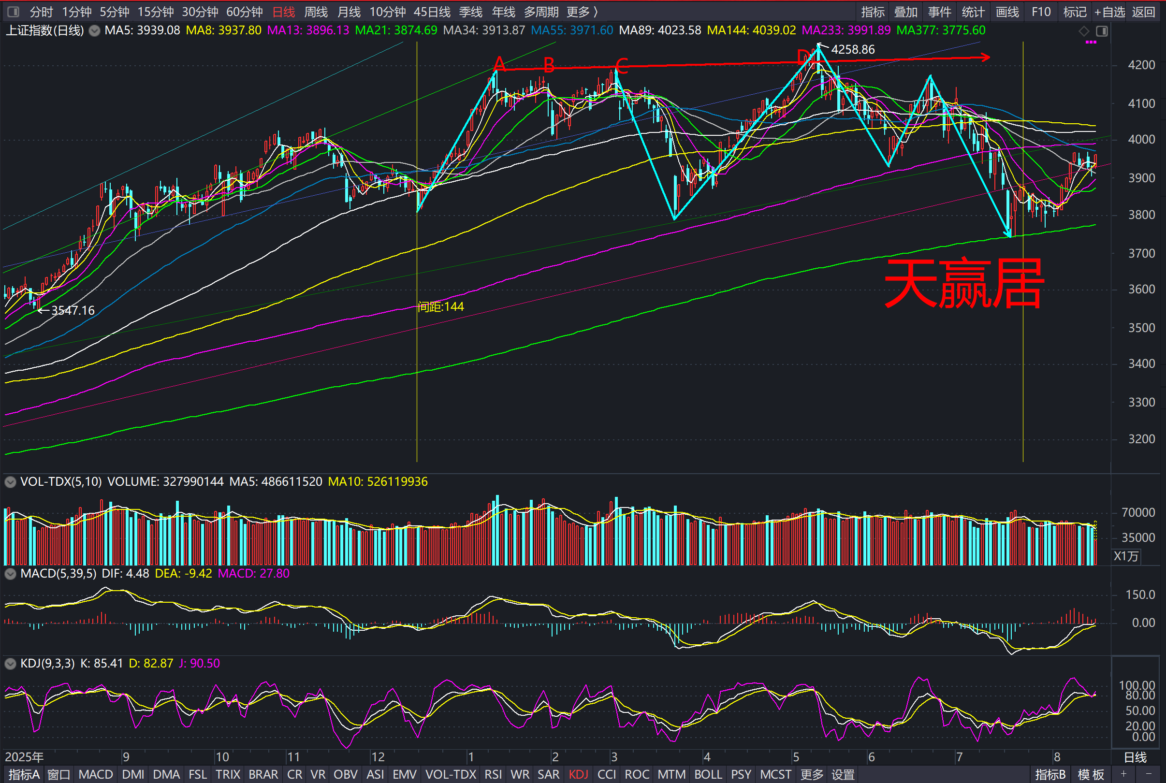Zoom in the chart with the plus button
This screenshot has height=783, width=1166.
[1123, 774]
